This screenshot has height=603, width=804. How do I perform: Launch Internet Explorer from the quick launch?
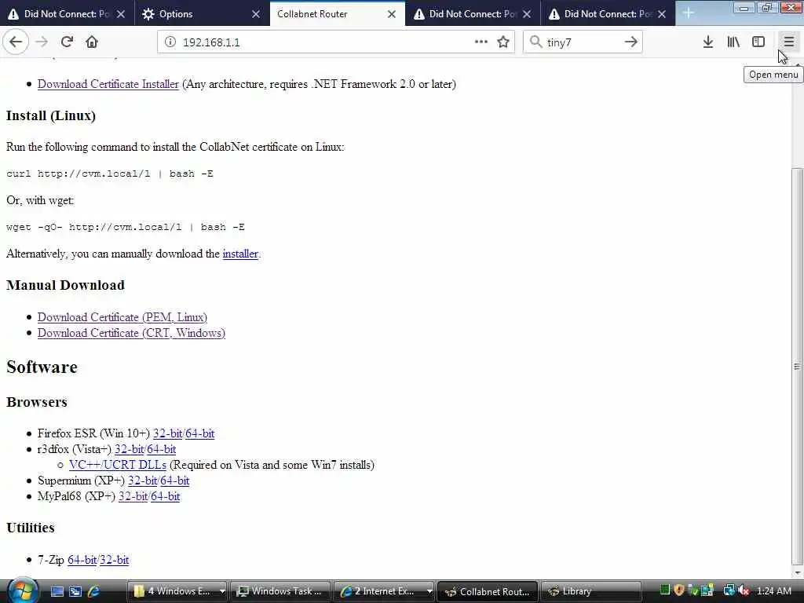click(94, 591)
